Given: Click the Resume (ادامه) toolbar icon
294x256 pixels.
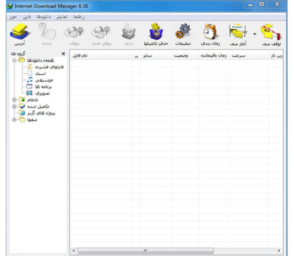Looking at the screenshot, I should (47, 31).
